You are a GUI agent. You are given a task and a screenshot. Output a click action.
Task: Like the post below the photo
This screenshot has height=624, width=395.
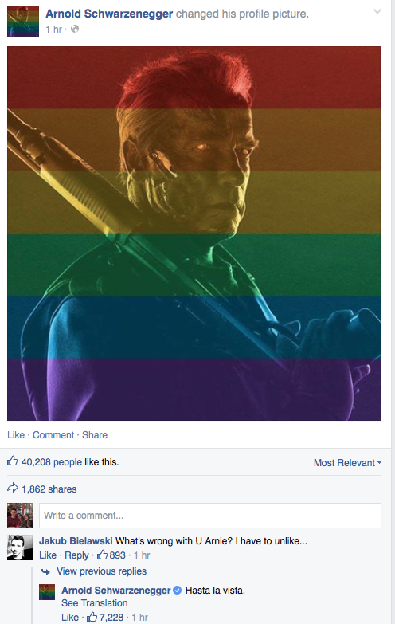16,434
